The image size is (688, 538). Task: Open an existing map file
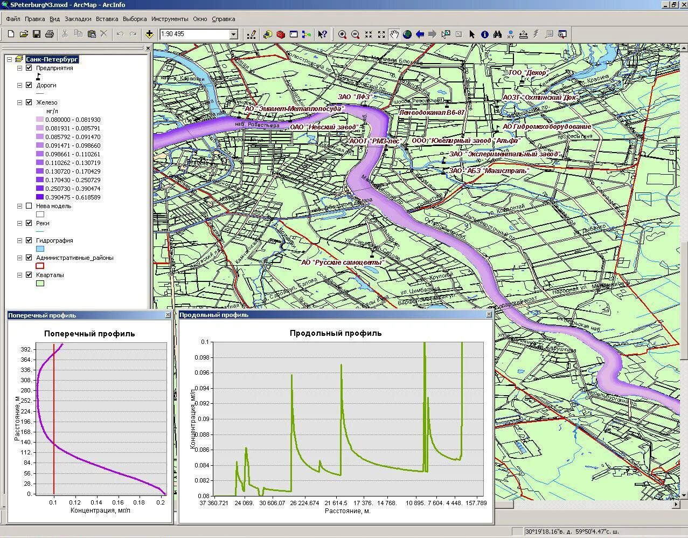[x=24, y=34]
